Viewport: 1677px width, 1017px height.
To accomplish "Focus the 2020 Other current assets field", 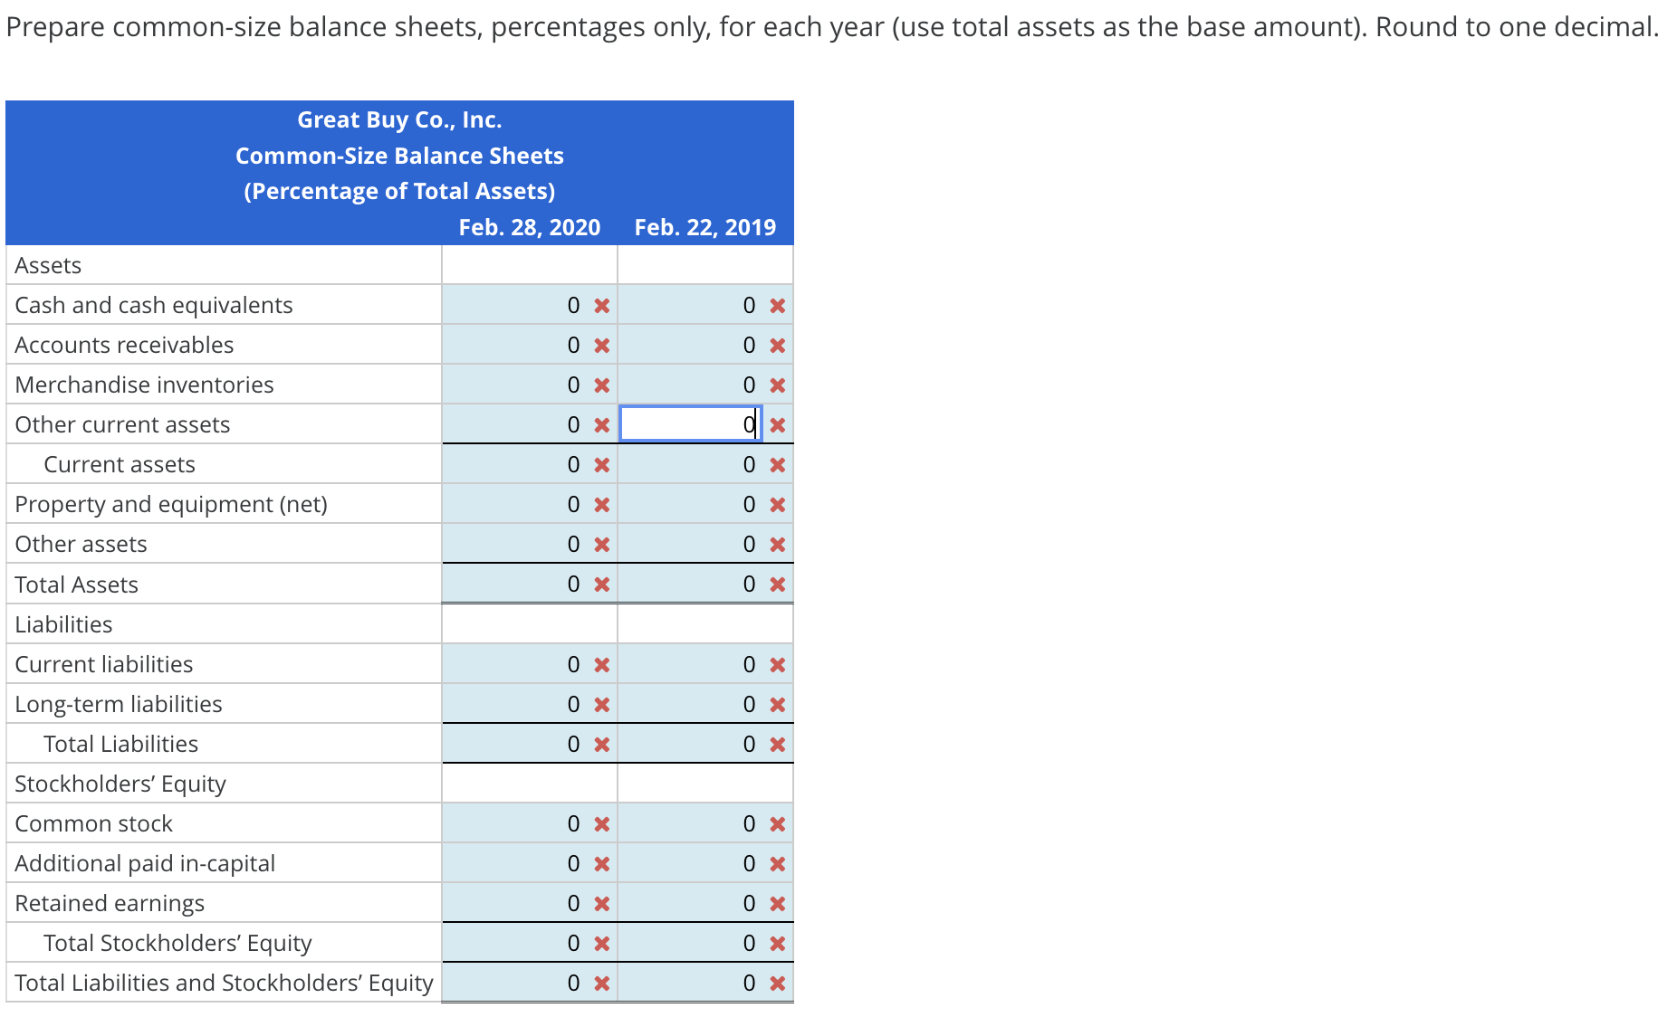I will tap(514, 424).
